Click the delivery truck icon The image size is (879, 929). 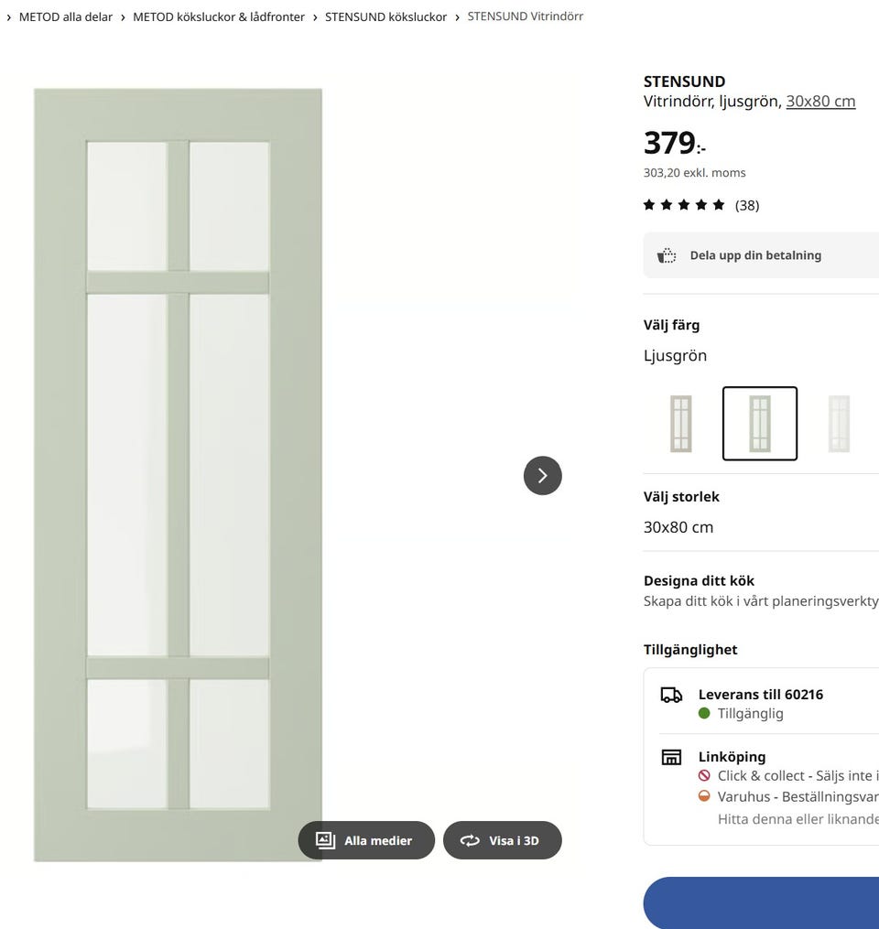click(671, 696)
